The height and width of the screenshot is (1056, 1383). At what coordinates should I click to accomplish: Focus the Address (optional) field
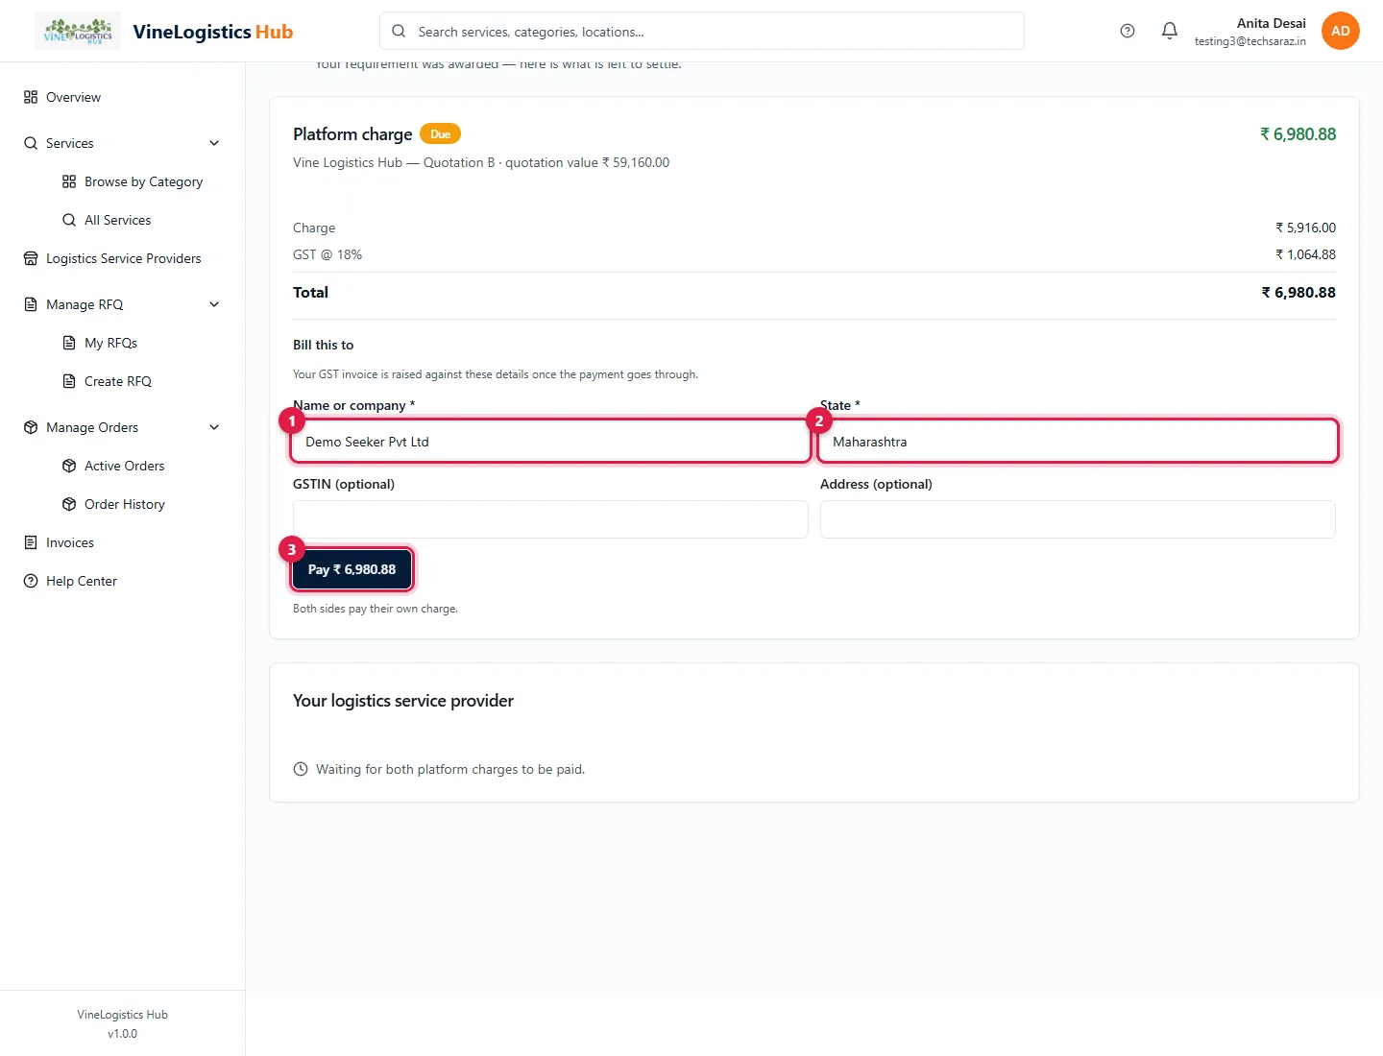[x=1078, y=519]
